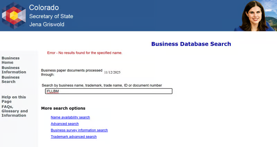
Task: Open the Name availability search link
Action: (70, 117)
